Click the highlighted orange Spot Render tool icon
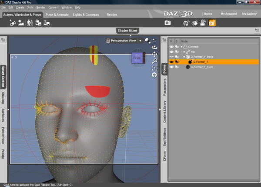This screenshot has width=261, height=187. coord(212,23)
